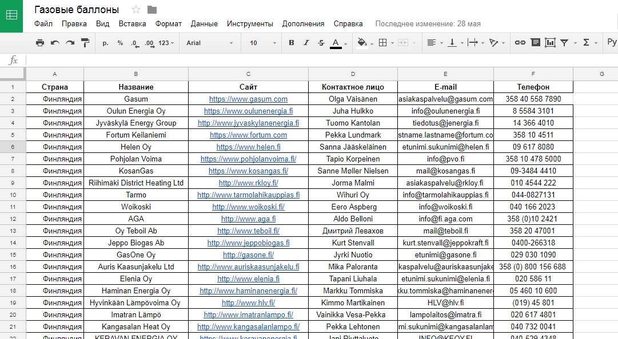Open the functions dropdown arrow

[596, 43]
